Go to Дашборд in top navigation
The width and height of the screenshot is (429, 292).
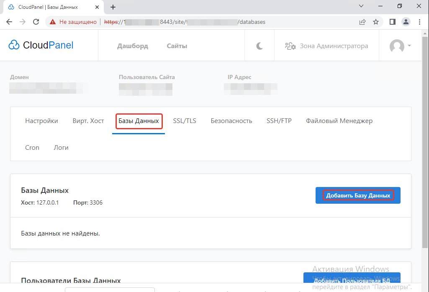click(132, 46)
